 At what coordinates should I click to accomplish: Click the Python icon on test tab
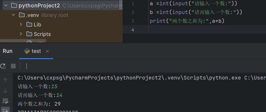[27, 51]
